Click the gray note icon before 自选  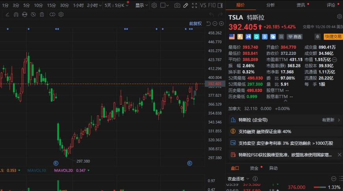click(281, 37)
